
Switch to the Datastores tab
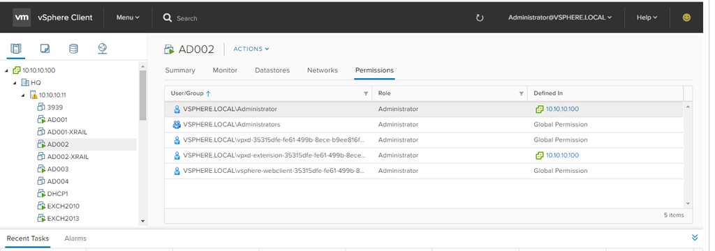272,70
